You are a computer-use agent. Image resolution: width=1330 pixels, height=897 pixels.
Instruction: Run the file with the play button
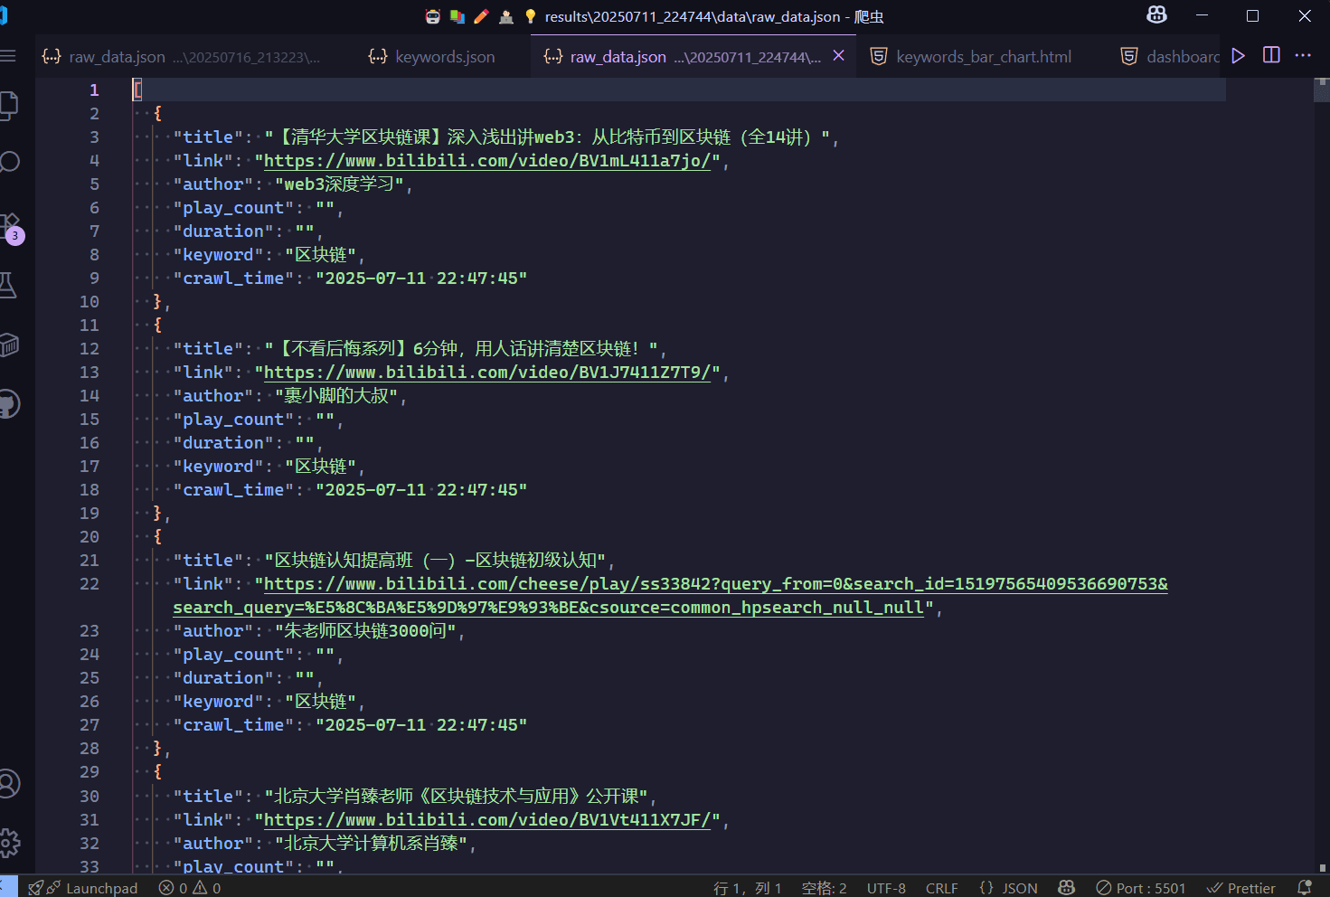pyautogui.click(x=1239, y=56)
